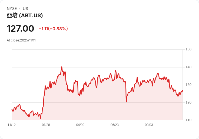
Task: Select the 01/28 date axis marker
Action: pos(46,125)
